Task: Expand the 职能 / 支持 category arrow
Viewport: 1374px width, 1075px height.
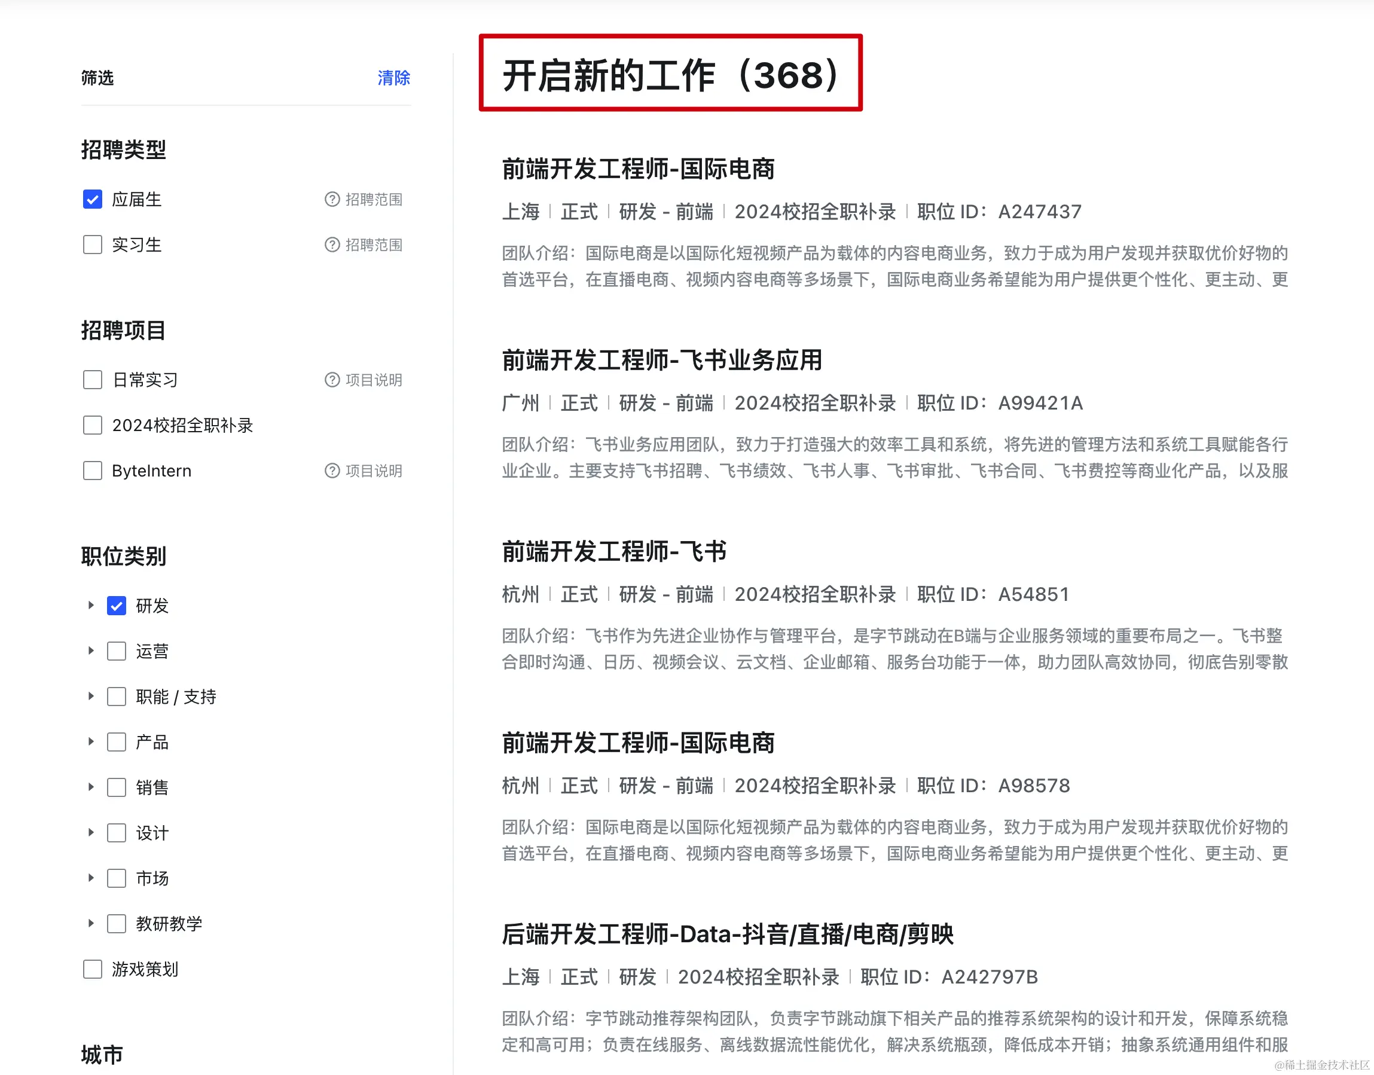Action: (91, 697)
